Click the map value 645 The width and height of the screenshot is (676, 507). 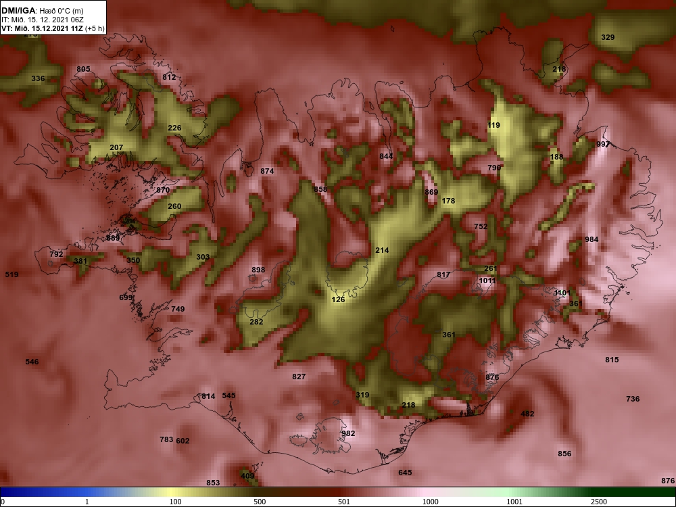point(405,473)
